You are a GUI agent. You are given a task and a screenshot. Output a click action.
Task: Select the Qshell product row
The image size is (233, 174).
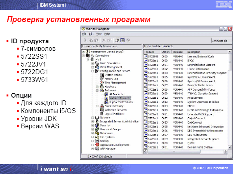186,143
